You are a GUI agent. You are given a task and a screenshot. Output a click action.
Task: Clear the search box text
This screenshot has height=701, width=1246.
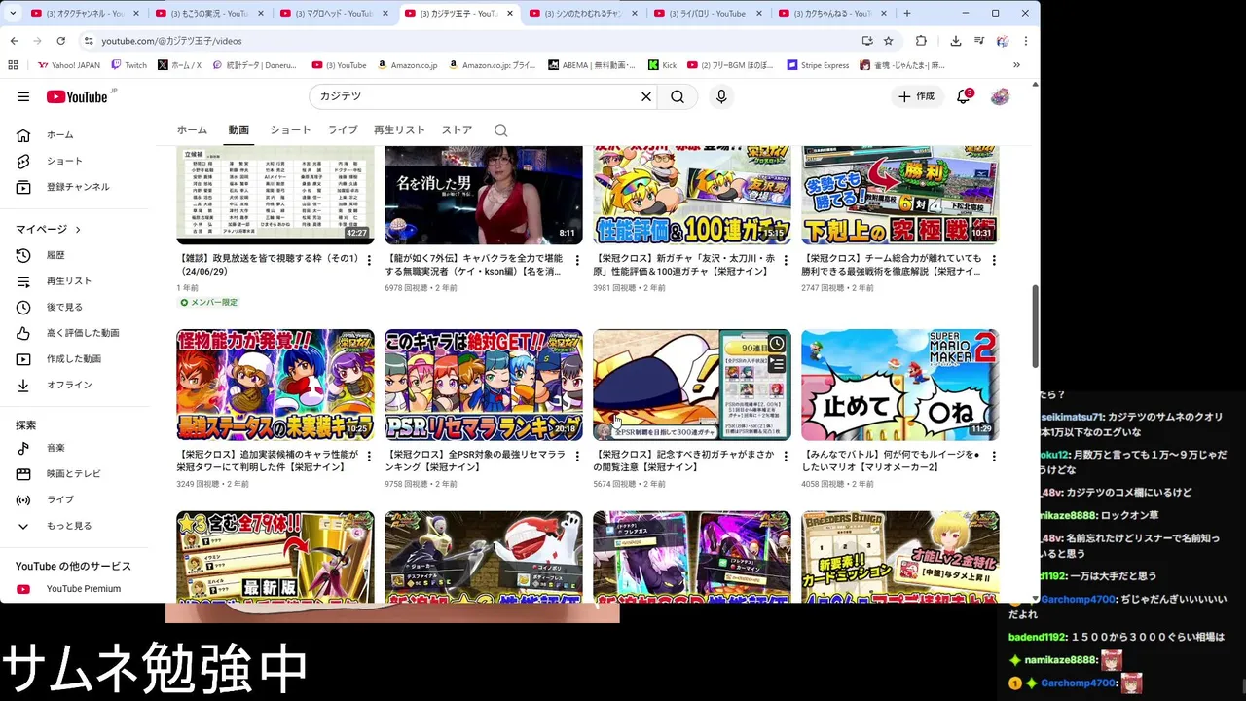[x=645, y=96]
